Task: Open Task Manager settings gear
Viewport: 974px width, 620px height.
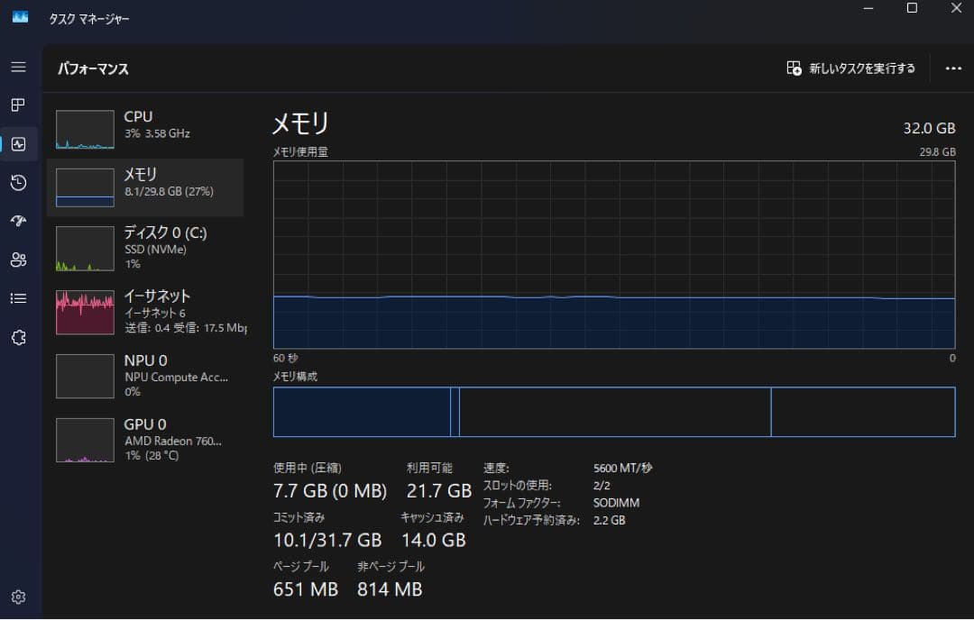Action: click(x=18, y=597)
